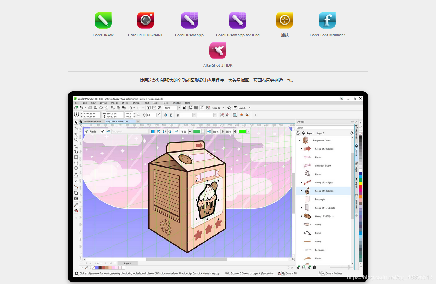Select the CorelDRAW.app icon
The width and height of the screenshot is (436, 284).
pos(189,20)
